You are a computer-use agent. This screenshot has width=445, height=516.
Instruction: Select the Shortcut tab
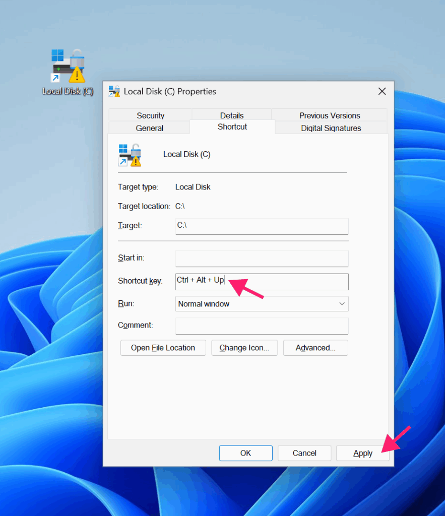tap(232, 126)
